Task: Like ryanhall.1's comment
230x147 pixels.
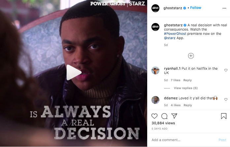Action: tap(226, 70)
